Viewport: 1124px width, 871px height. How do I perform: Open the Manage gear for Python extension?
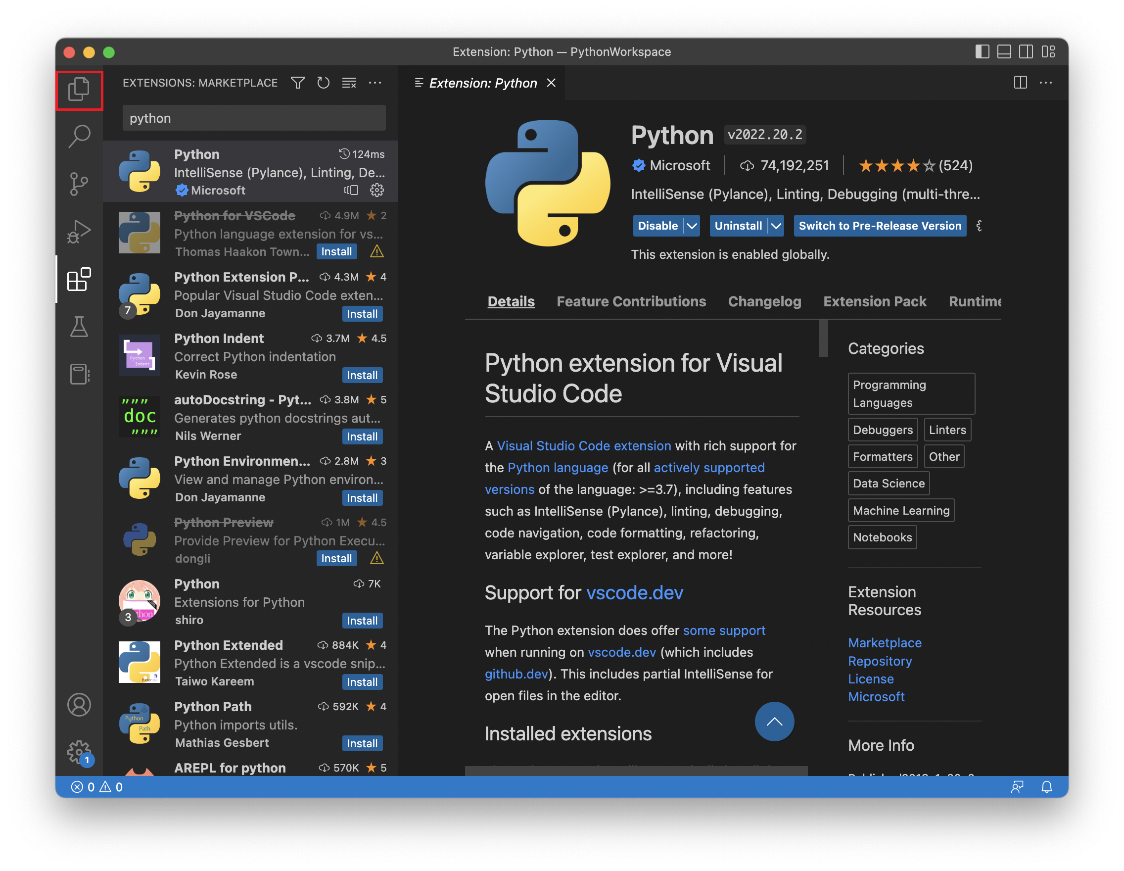coord(376,191)
